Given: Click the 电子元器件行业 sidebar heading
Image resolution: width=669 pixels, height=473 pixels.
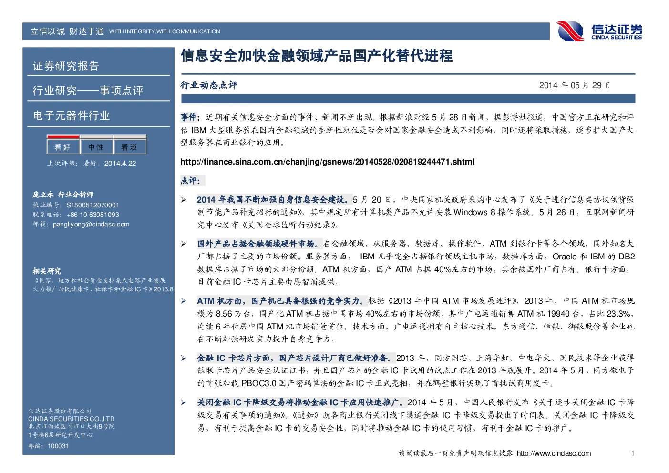Looking at the screenshot, I should click(x=71, y=116).
